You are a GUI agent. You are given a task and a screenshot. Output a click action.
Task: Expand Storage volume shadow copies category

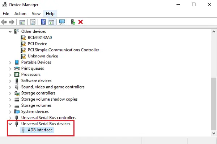click(10, 100)
